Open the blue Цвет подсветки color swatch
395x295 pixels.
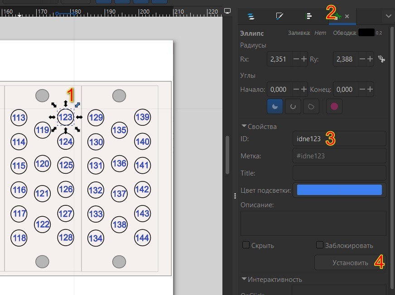point(339,190)
